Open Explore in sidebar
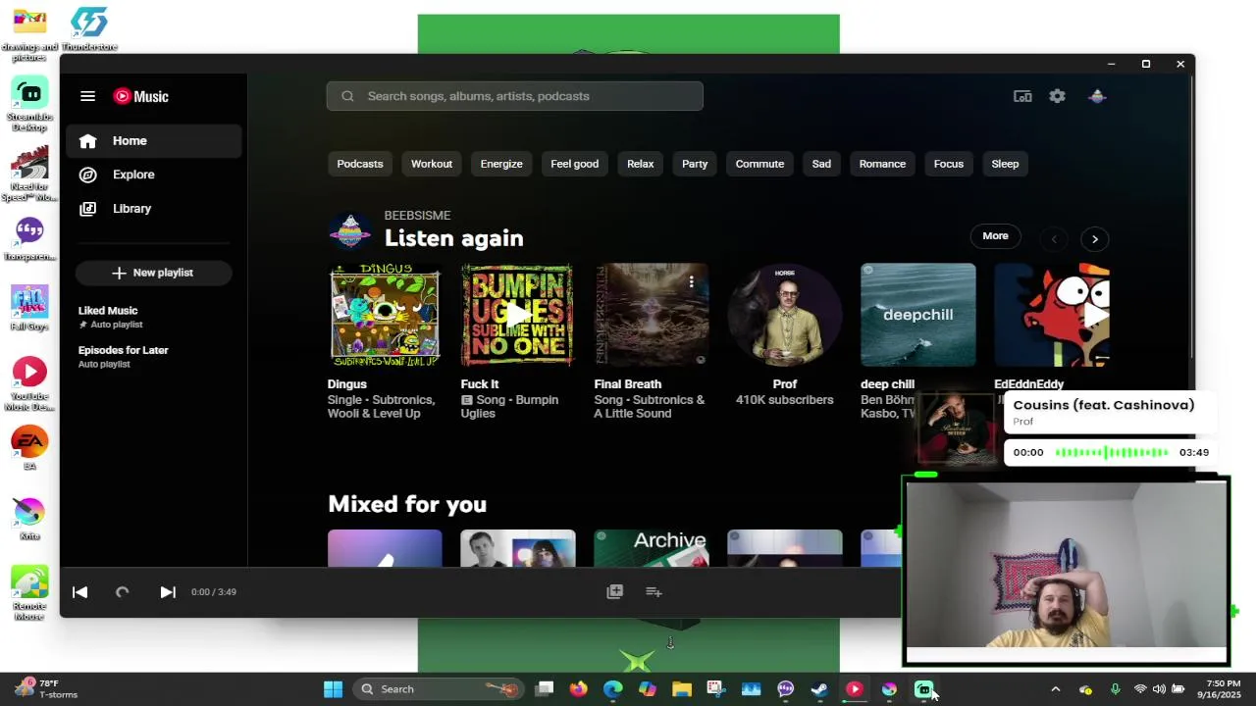The height and width of the screenshot is (706, 1256). coord(154,175)
